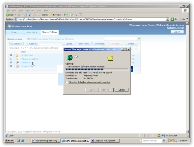Select the Shared Folders tab
The image size is (194, 147).
(x=50, y=32)
